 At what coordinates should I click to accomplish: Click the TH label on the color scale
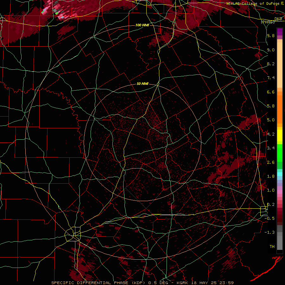tap(272, 247)
